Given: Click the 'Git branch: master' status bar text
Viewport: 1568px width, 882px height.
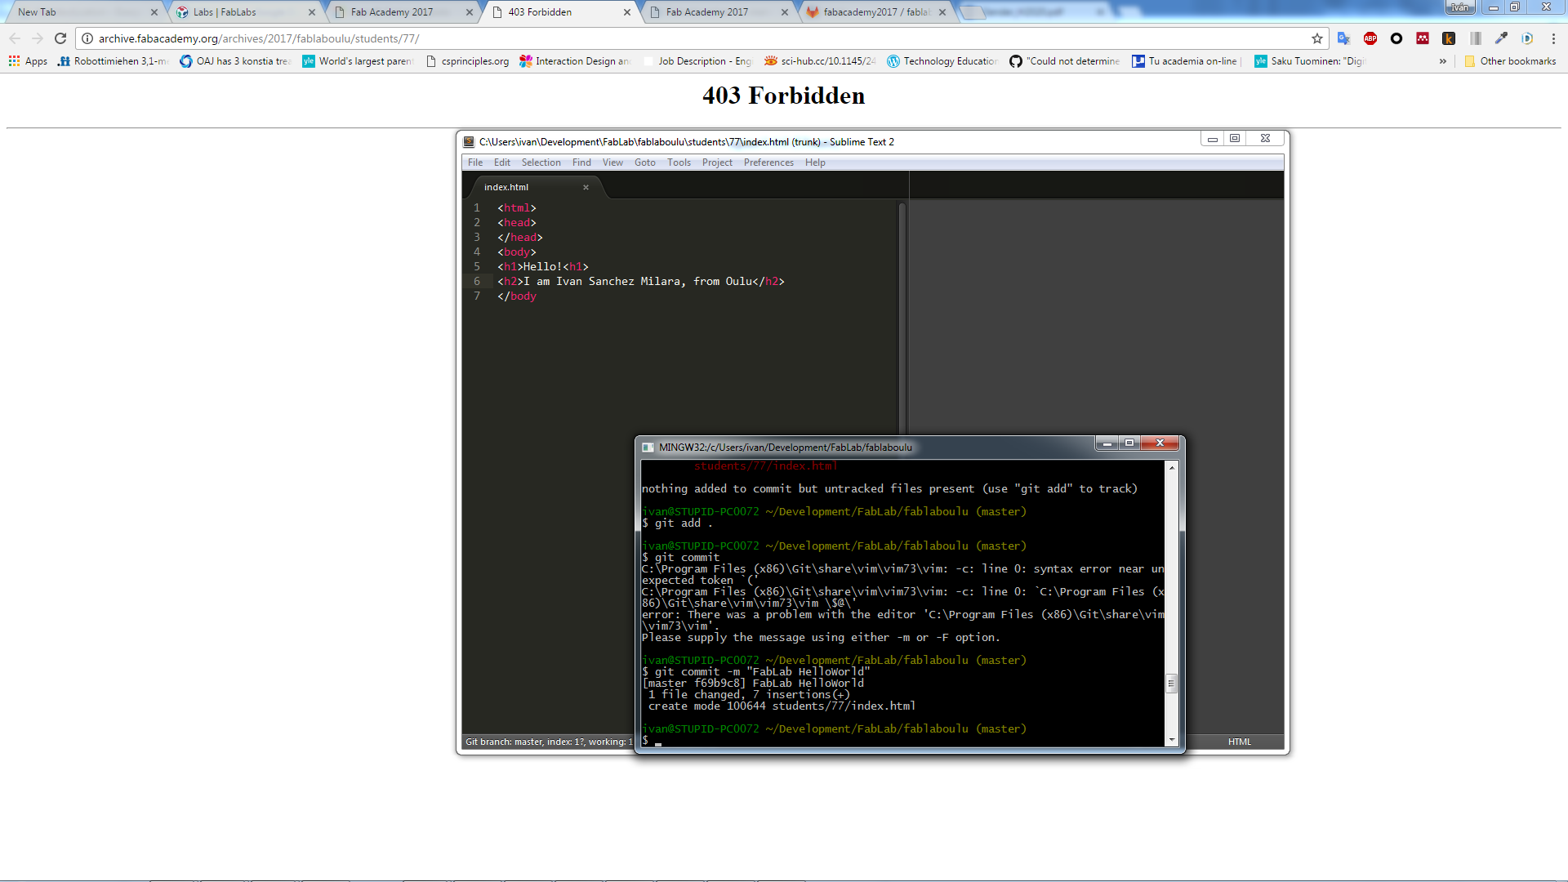Looking at the screenshot, I should tap(549, 742).
